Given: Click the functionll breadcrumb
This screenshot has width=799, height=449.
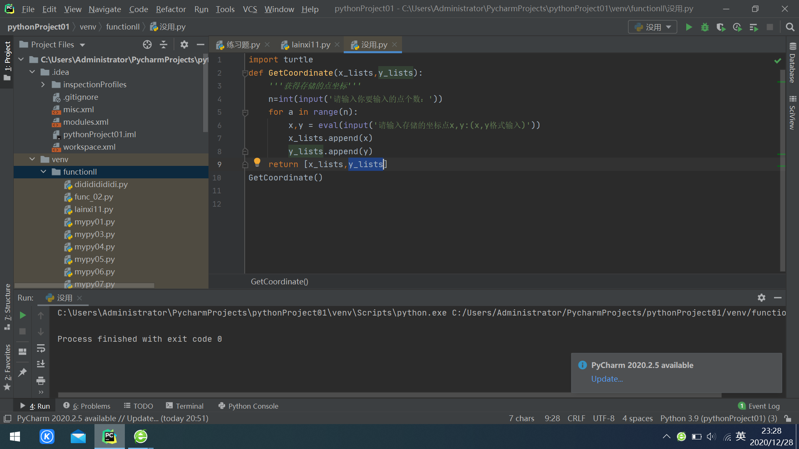Looking at the screenshot, I should tap(123, 27).
